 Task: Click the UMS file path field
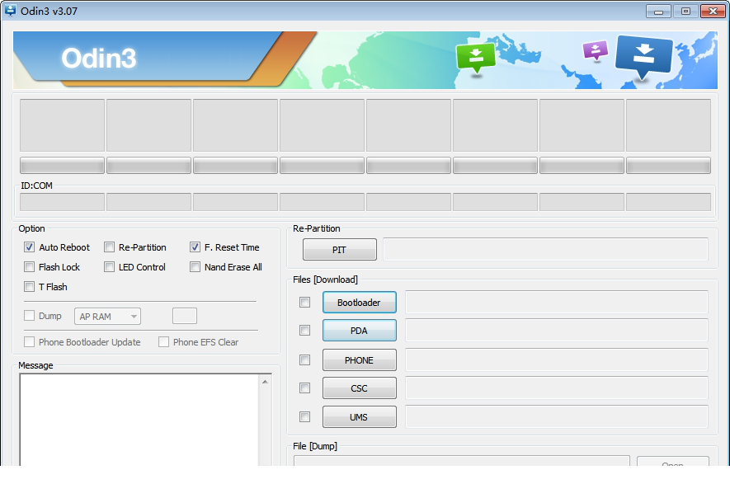click(x=556, y=417)
